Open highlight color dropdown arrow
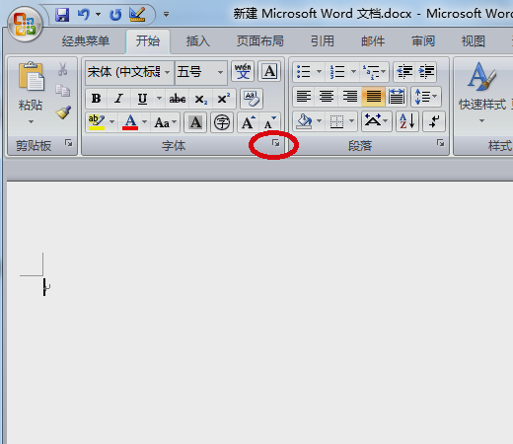 (x=112, y=122)
